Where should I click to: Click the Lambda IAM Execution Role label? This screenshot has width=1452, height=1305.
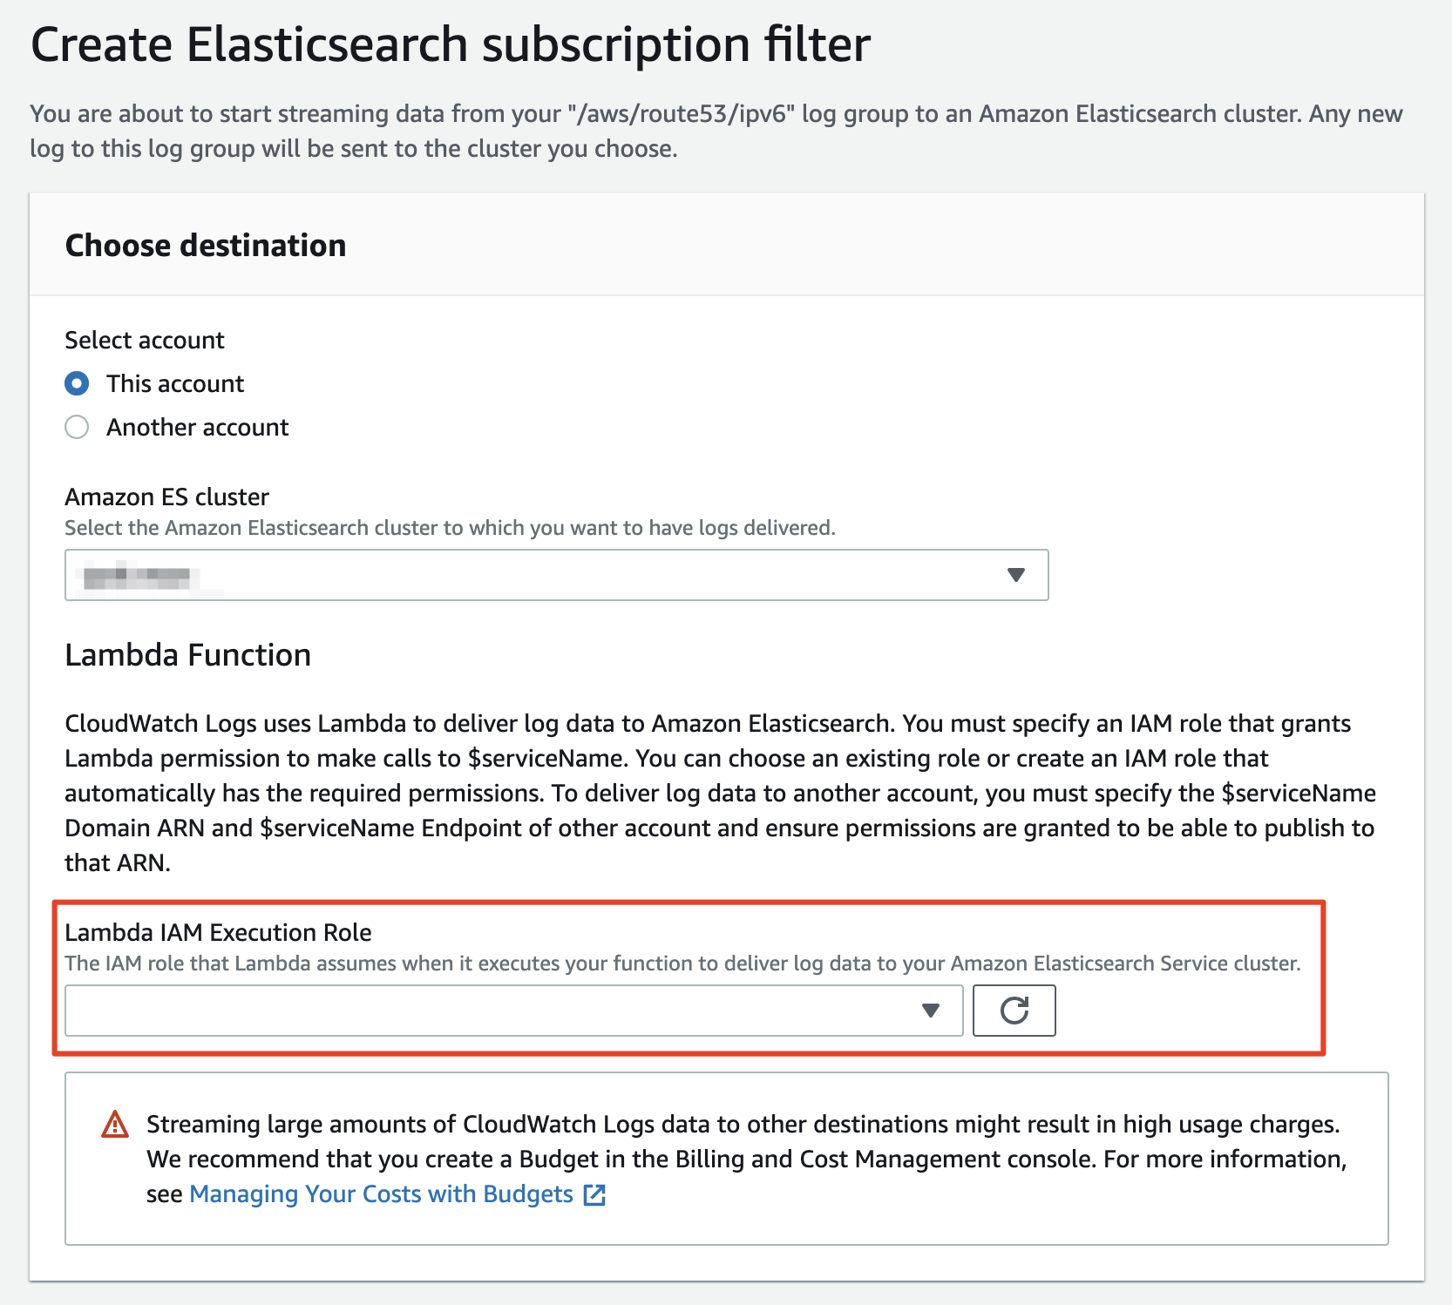pyautogui.click(x=218, y=933)
